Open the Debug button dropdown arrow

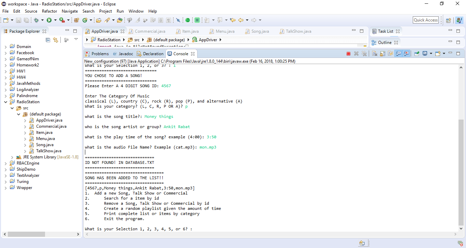tap(42, 20)
